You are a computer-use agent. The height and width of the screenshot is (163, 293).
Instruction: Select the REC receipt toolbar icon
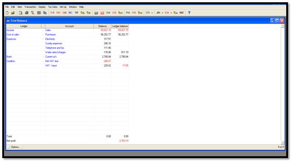pos(71,13)
